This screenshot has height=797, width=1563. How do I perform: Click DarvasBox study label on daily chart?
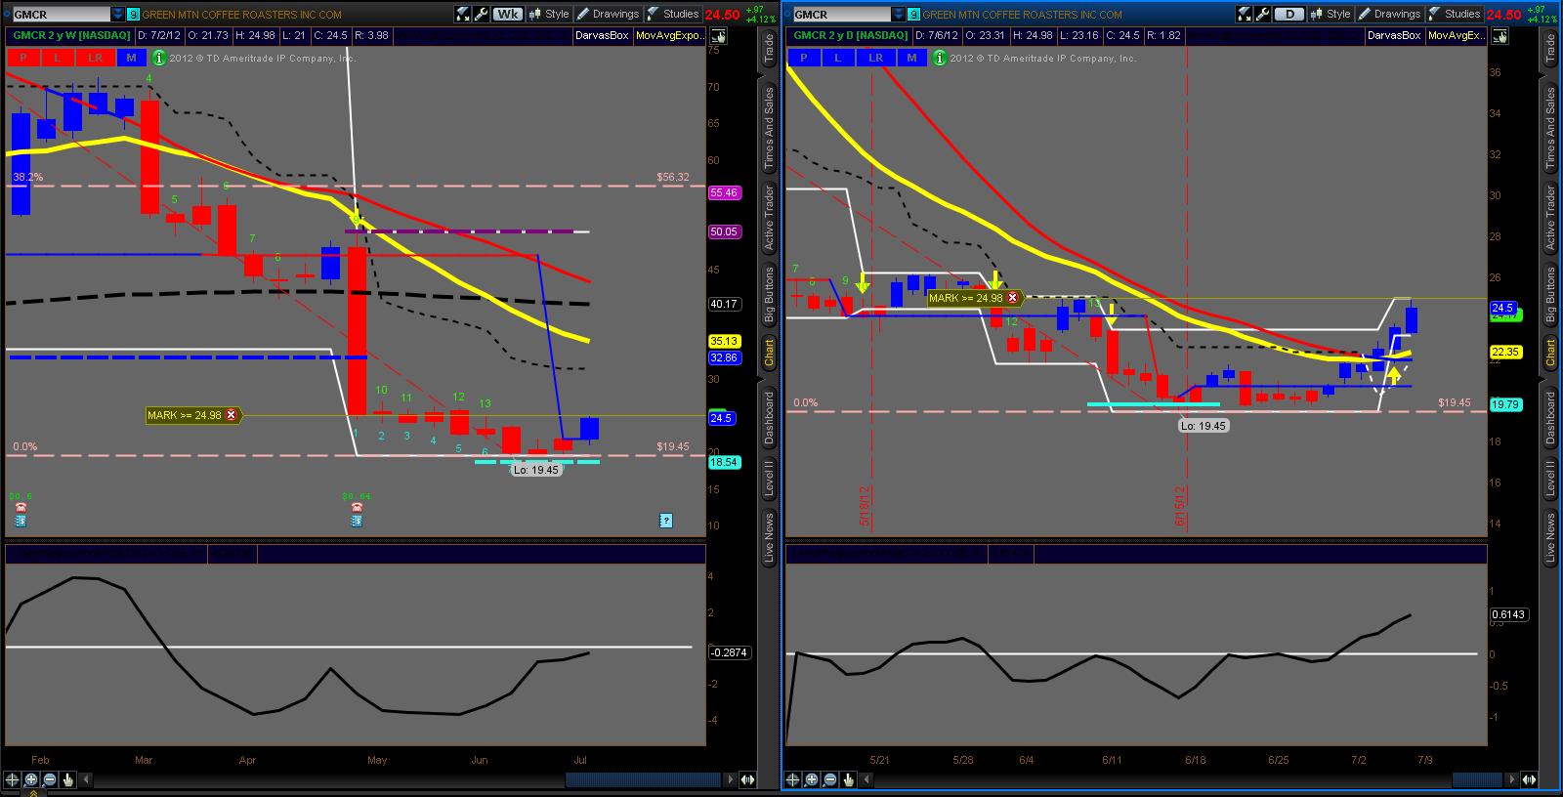click(x=1394, y=36)
